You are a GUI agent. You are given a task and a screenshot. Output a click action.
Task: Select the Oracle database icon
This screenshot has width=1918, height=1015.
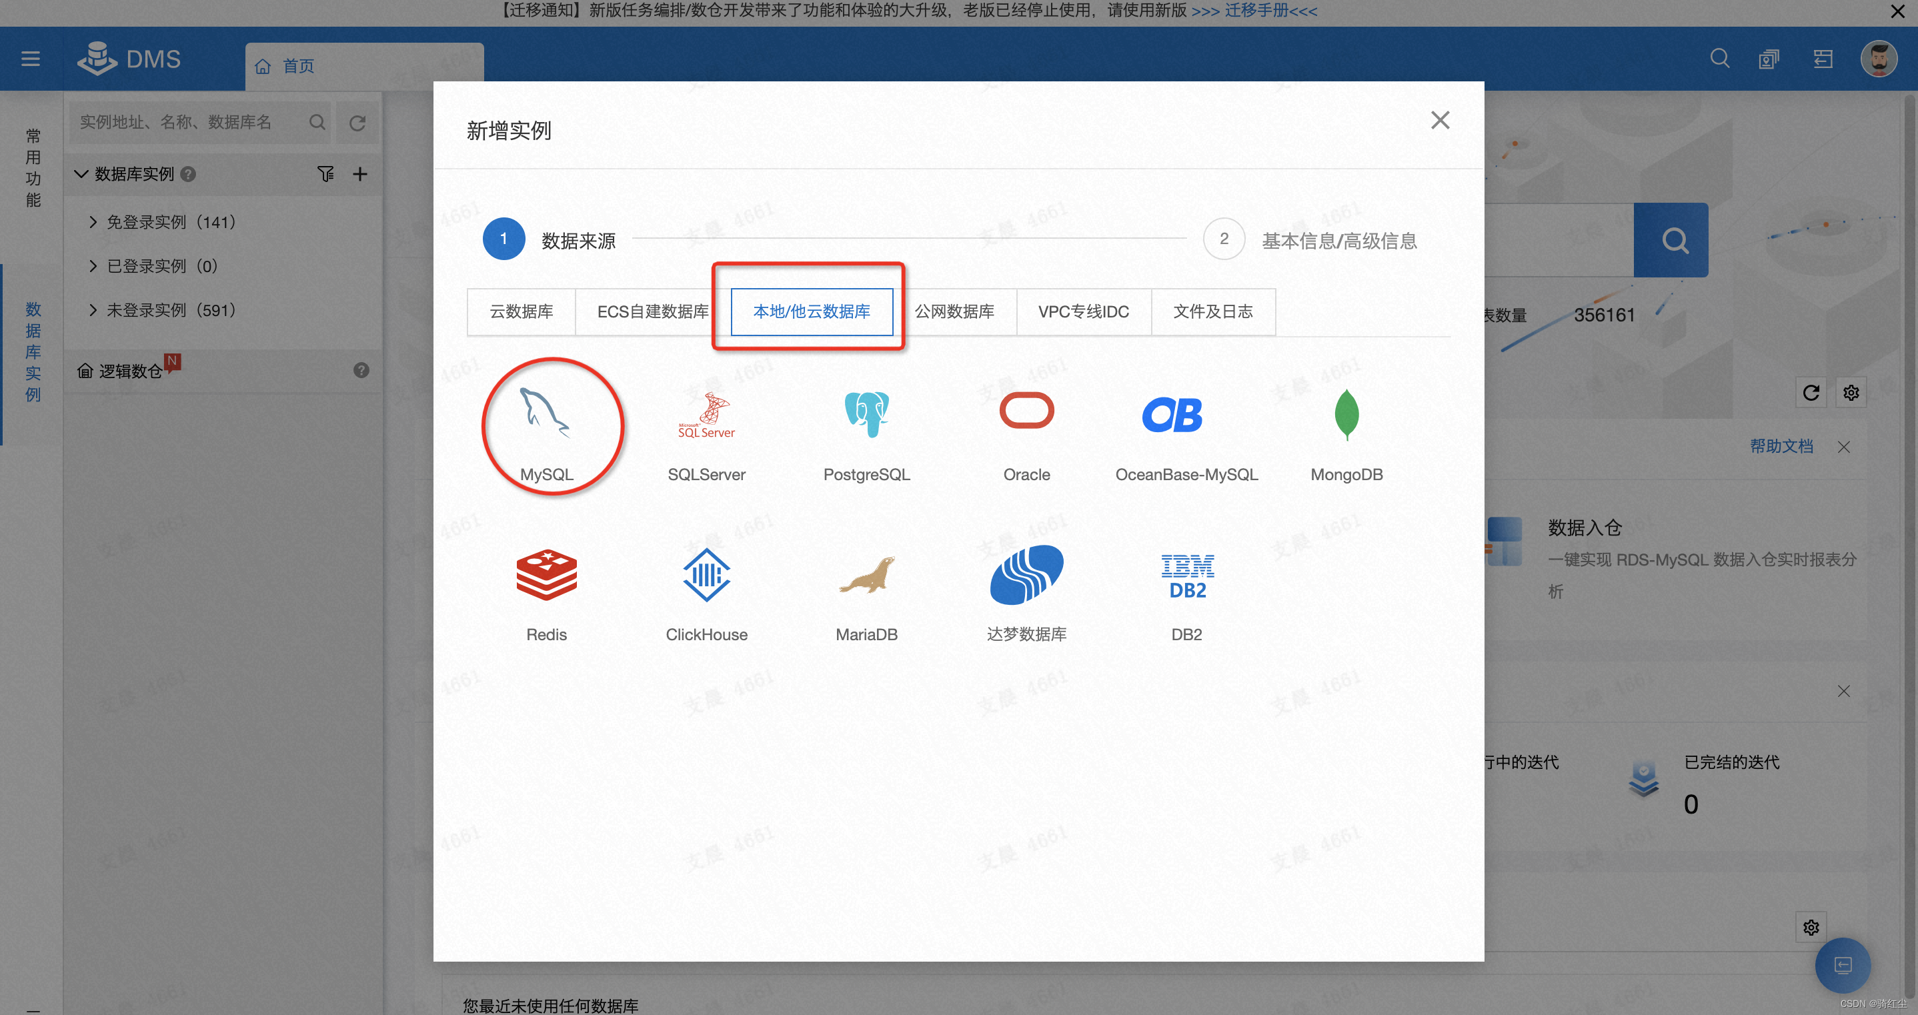pos(1026,410)
